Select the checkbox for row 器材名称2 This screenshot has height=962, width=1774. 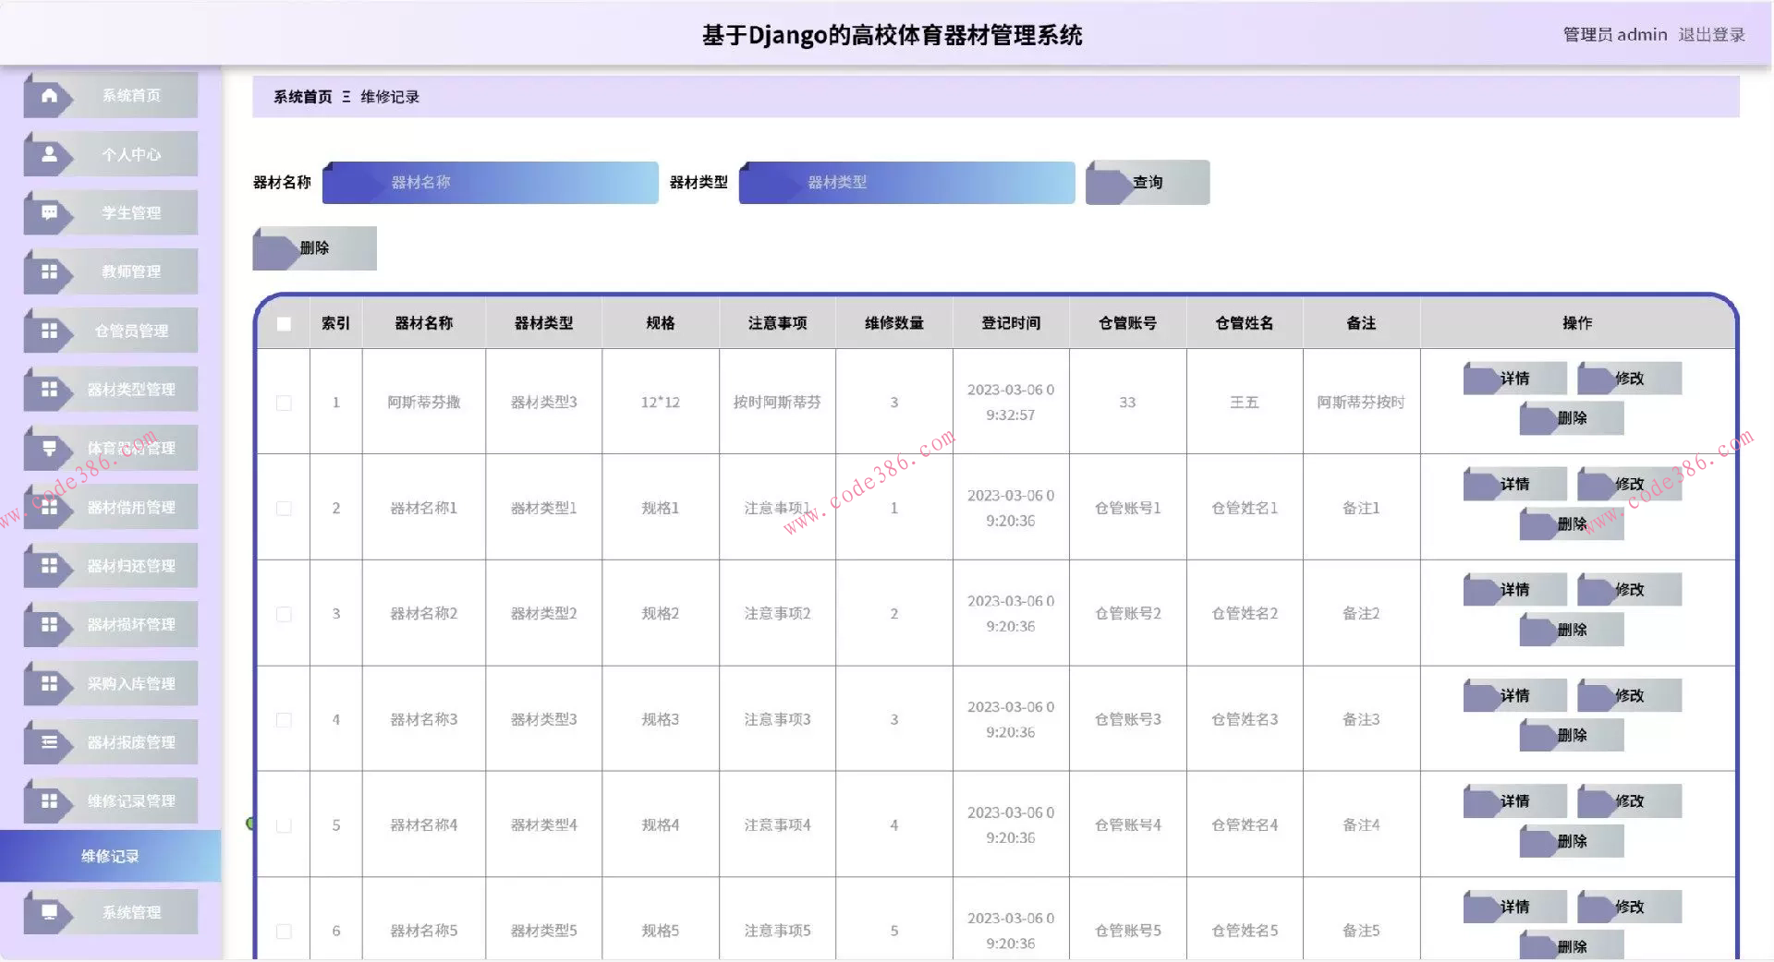coord(284,614)
